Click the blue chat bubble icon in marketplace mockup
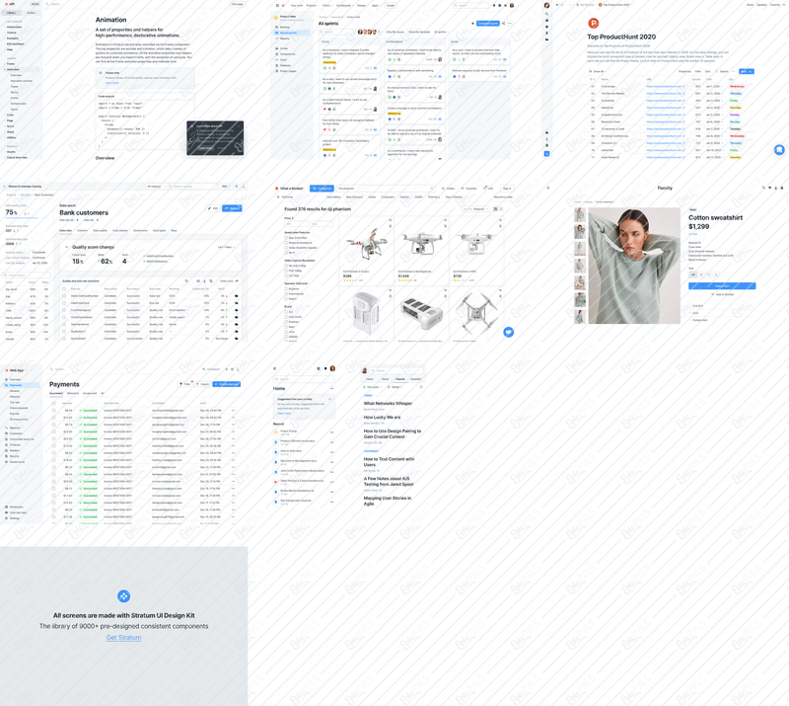Screen dimensions: 789x706 509,332
